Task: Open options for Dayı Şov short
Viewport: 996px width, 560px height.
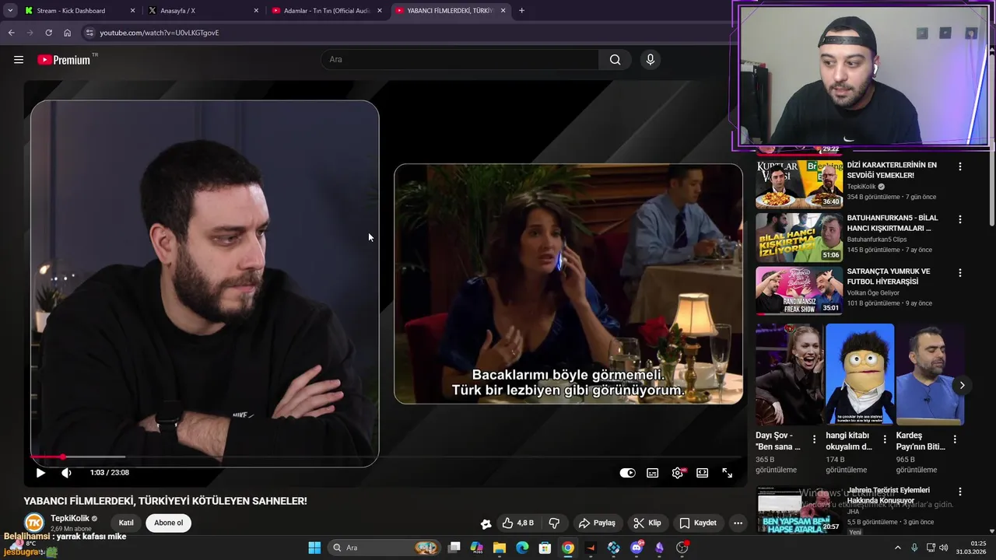Action: (815, 439)
